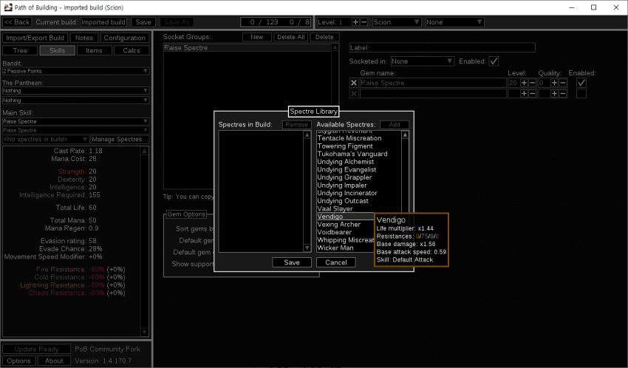Open Options button
Image resolution: width=628 pixels, height=368 pixels.
click(x=18, y=361)
